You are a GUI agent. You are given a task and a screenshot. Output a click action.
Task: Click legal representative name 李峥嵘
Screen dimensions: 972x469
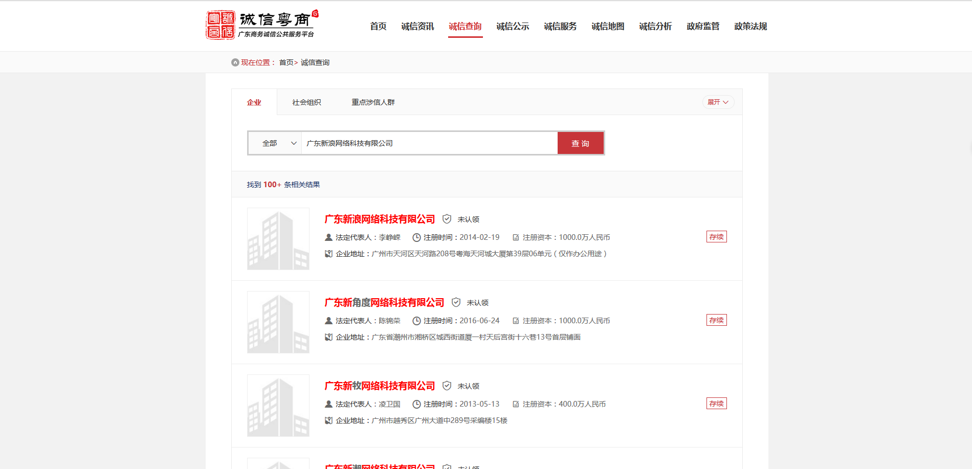(389, 237)
